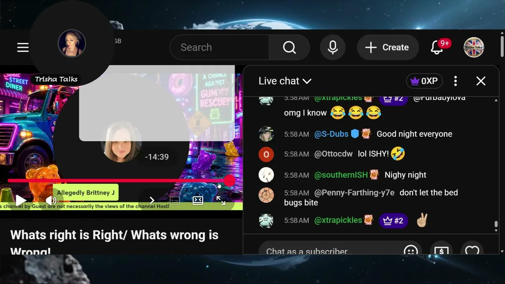Open the live chat three-dot options menu
505x284 pixels.
click(455, 81)
